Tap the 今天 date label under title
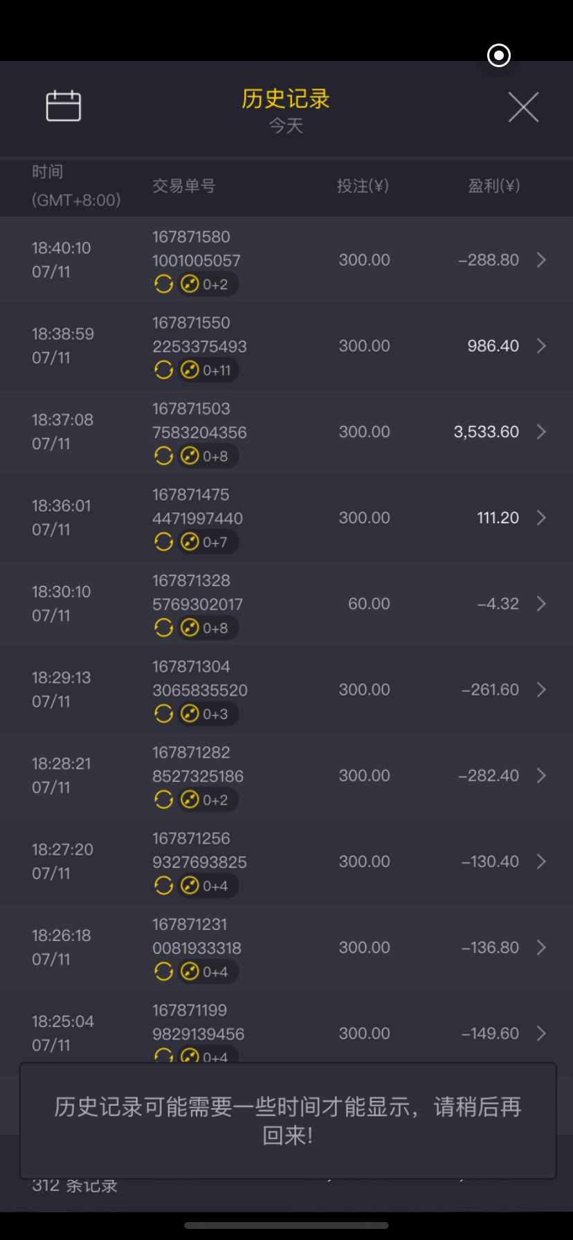Viewport: 573px width, 1240px height. tap(286, 126)
